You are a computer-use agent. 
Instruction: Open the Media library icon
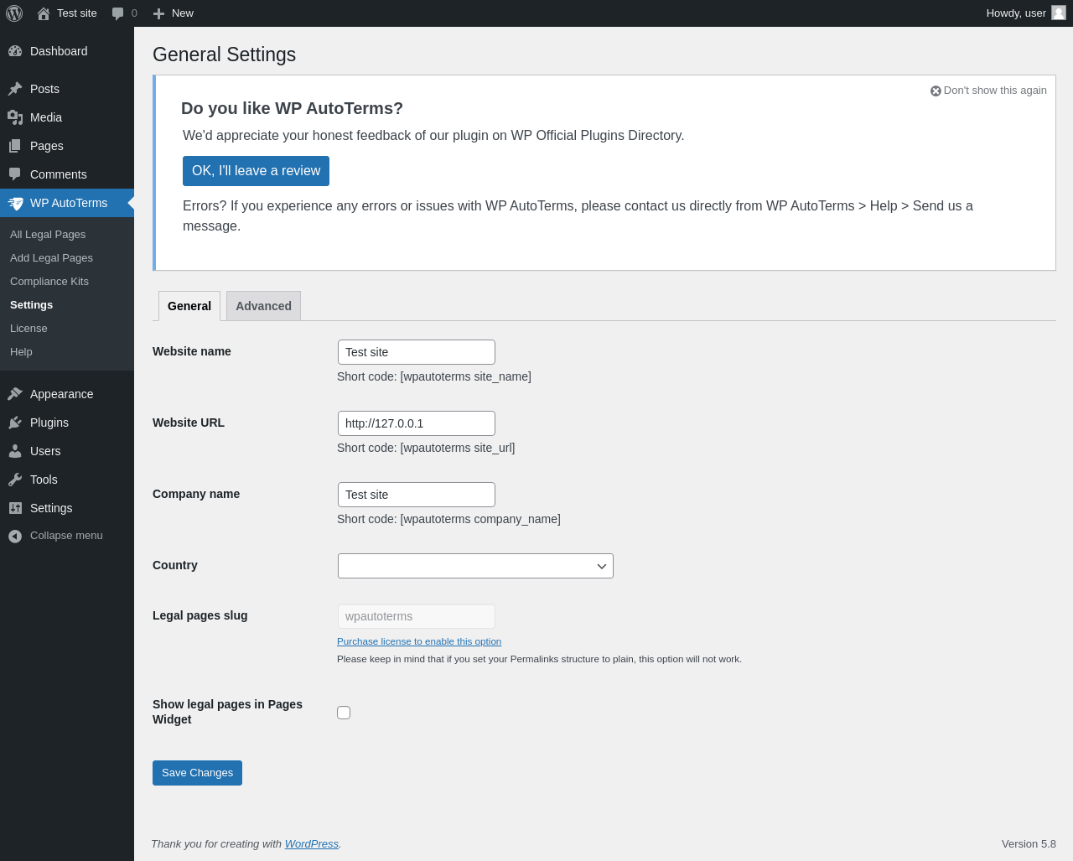coord(15,117)
